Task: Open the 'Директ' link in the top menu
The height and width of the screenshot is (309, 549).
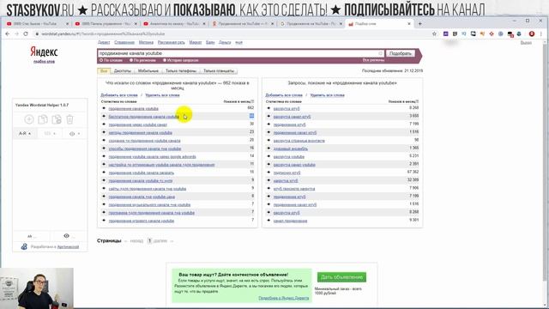Action: pyautogui.click(x=104, y=42)
